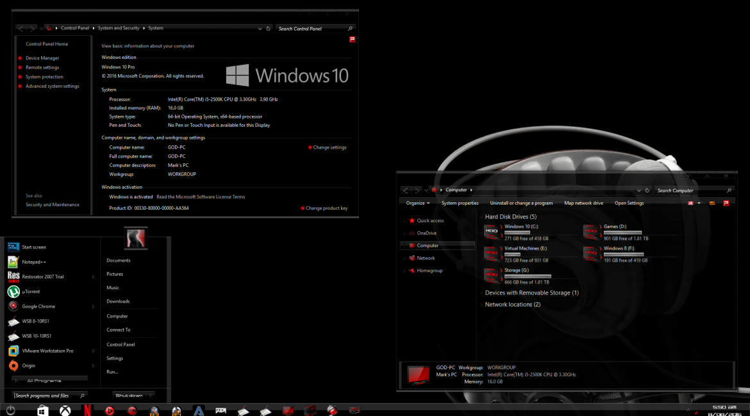Expand the VMware Workstation Pro submenu arrow
750x416 pixels.
pos(93,351)
